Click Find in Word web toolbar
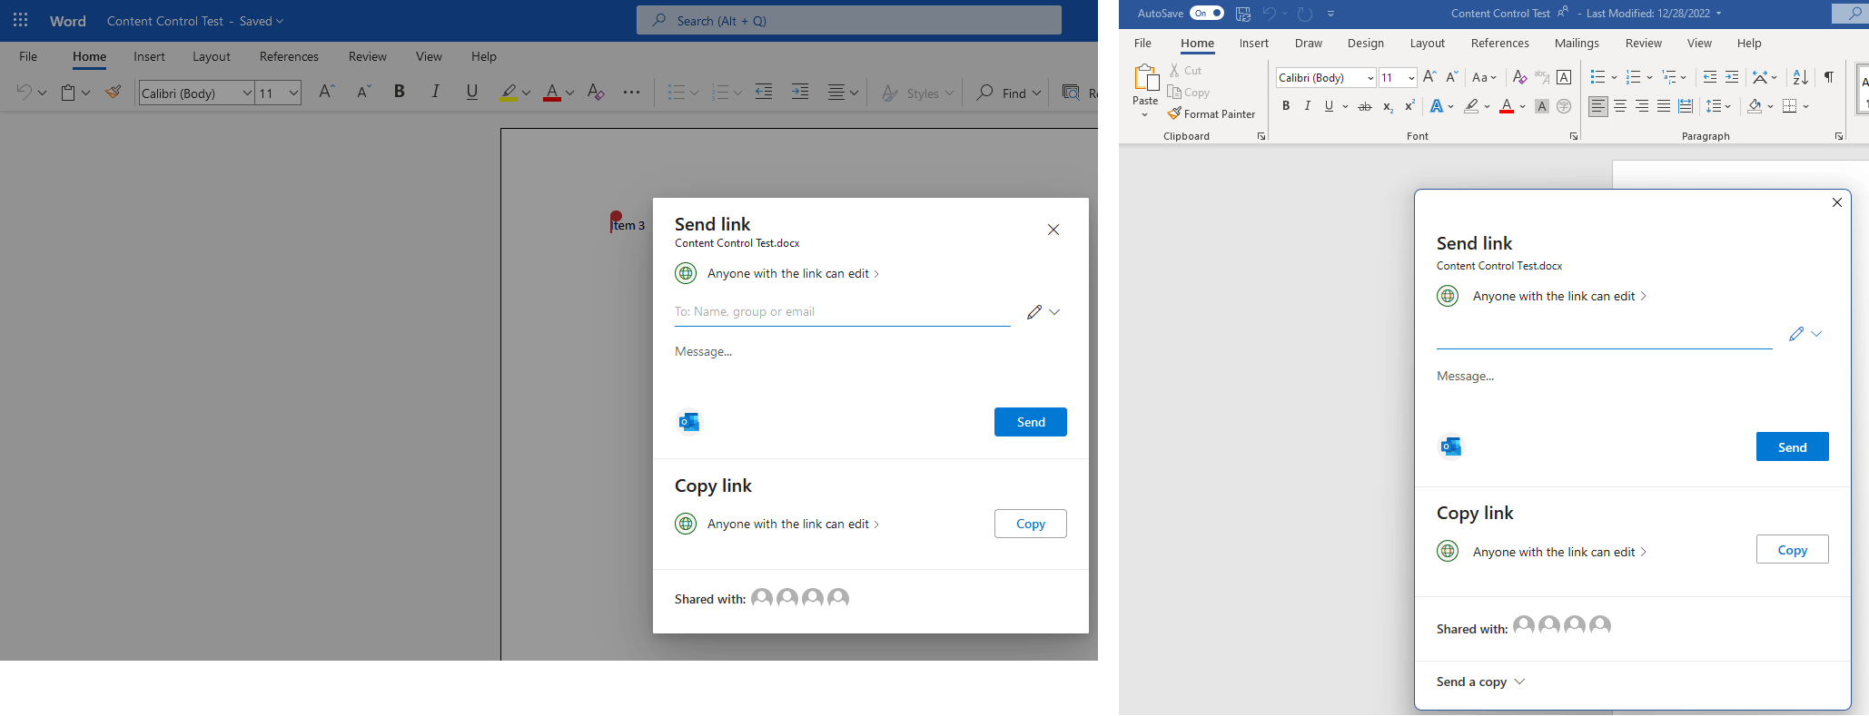This screenshot has width=1869, height=716. click(1008, 93)
